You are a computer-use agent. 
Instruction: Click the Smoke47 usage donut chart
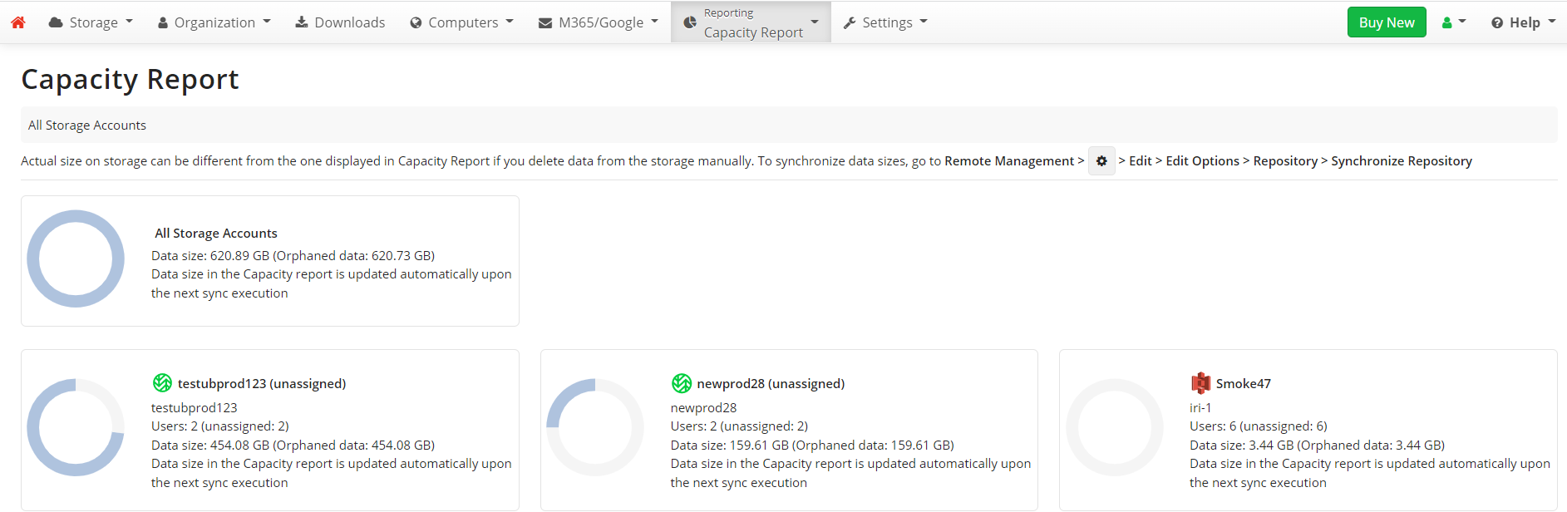1115,427
